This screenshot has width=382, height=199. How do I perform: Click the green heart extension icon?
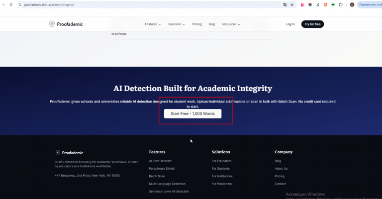tap(333, 4)
